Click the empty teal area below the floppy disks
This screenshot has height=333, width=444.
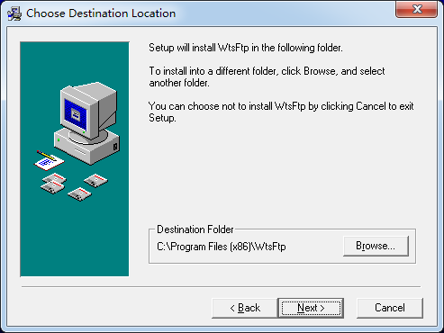pos(75,240)
